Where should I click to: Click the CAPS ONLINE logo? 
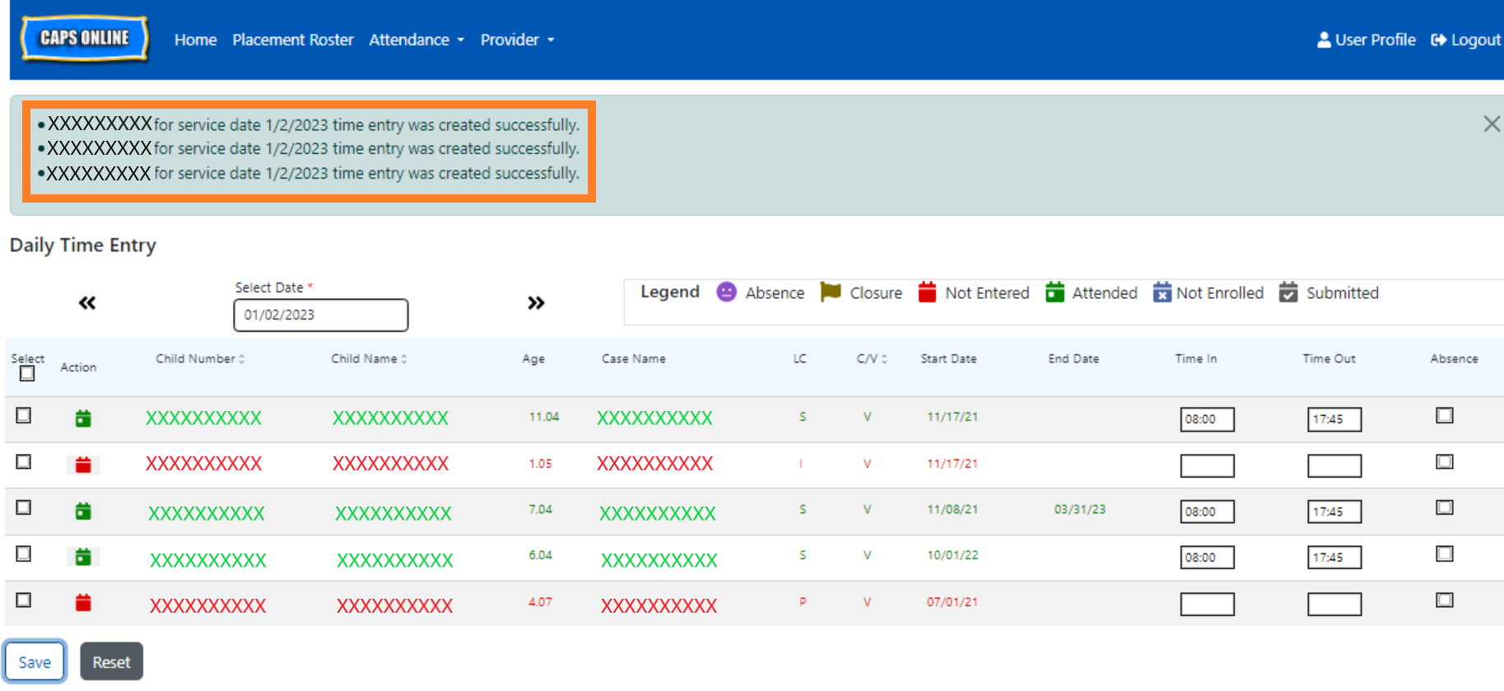coord(85,39)
